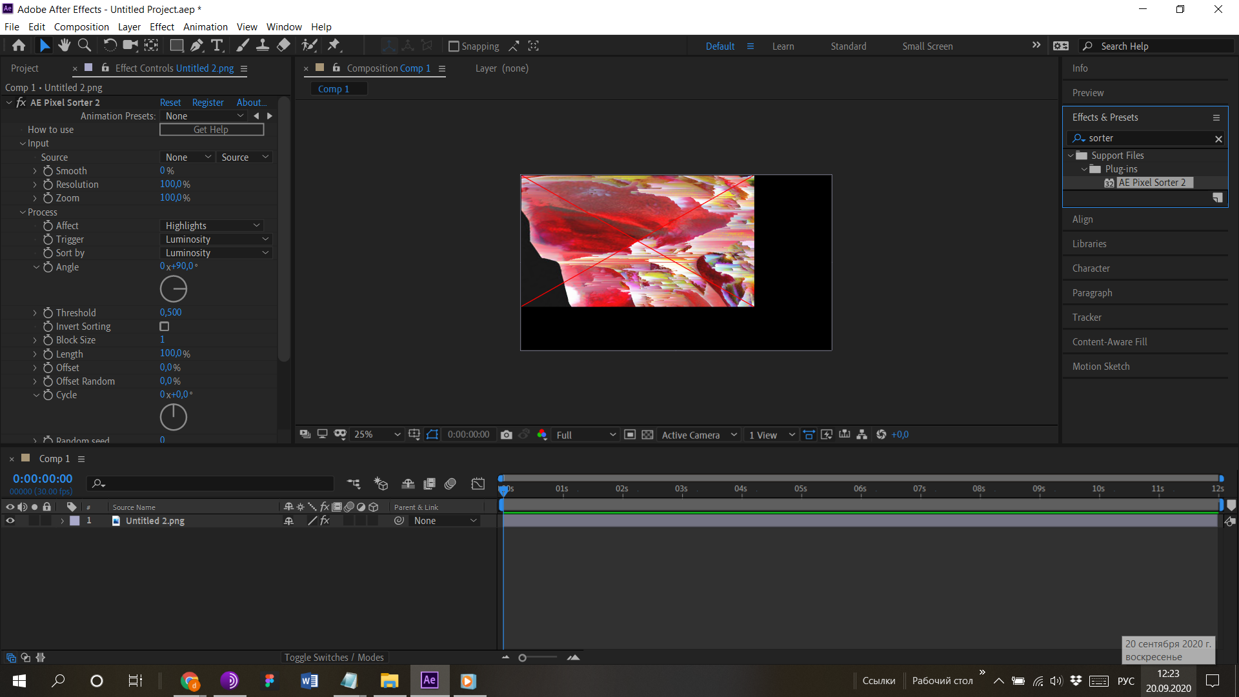
Task: Open the Composition flowchart icon
Action: [862, 435]
